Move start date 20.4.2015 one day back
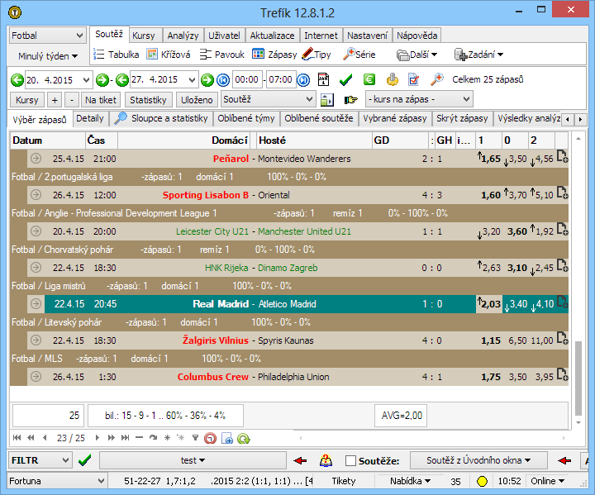 coord(17,80)
